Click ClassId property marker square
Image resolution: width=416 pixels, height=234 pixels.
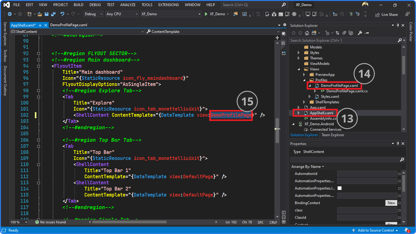[399, 218]
